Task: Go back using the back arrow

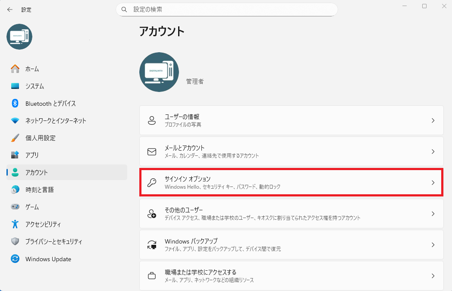Action: pos(10,9)
